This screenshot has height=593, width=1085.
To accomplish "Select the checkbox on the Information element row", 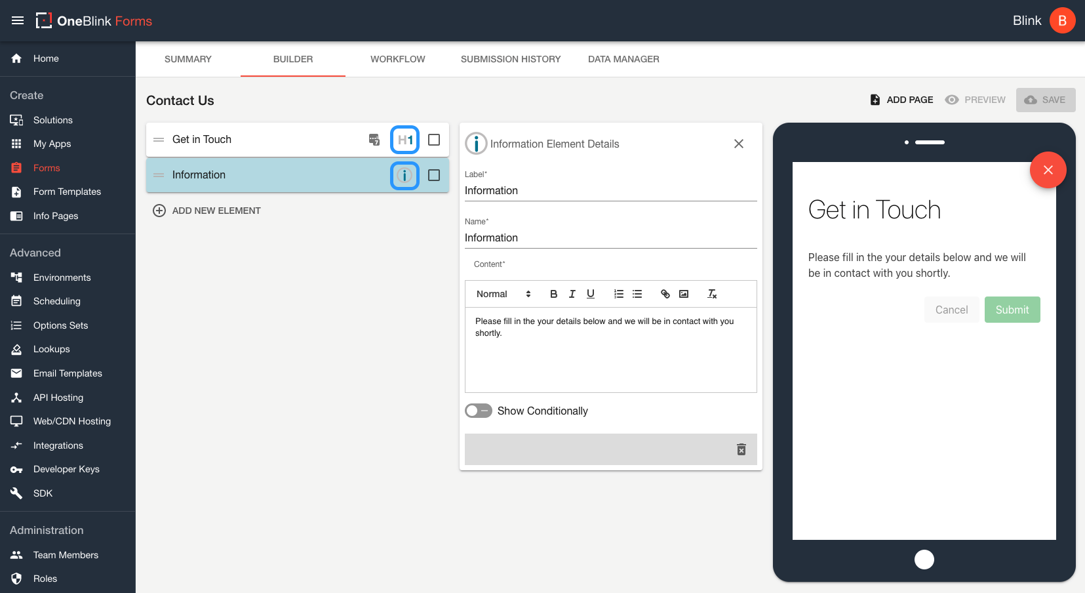I will [x=433, y=175].
